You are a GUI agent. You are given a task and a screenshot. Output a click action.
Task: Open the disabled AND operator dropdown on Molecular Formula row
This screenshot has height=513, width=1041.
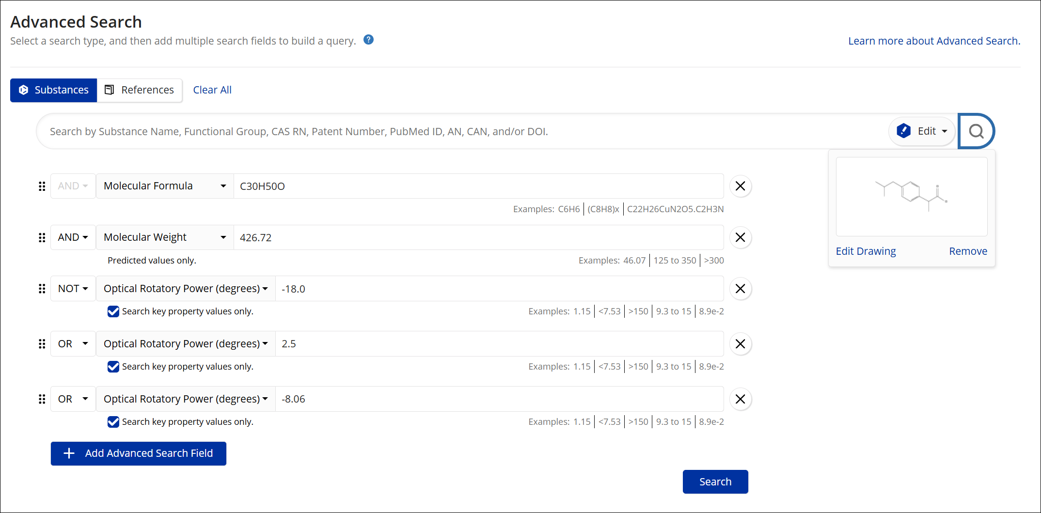click(x=73, y=186)
